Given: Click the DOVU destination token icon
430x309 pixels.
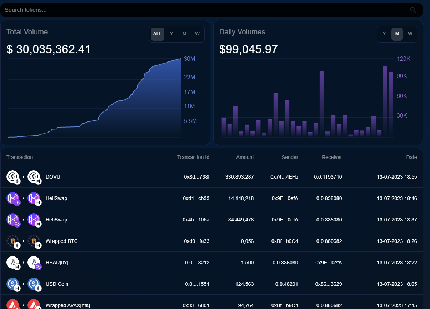Looking at the screenshot, I should click(34, 177).
